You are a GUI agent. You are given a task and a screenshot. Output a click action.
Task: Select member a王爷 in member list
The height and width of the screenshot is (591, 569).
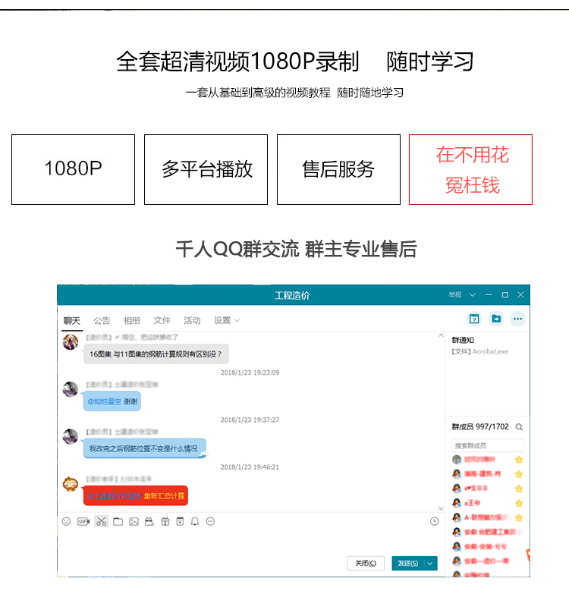[487, 503]
